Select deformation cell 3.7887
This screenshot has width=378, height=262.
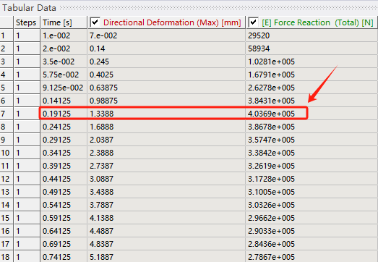click(x=166, y=206)
